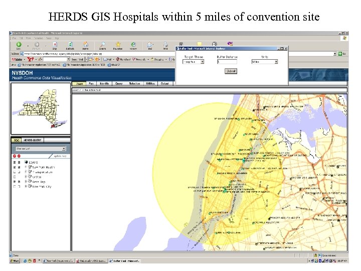Screen dimensions: 361x271
Task: Switch to the TOC tab
Action: [x=17, y=140]
